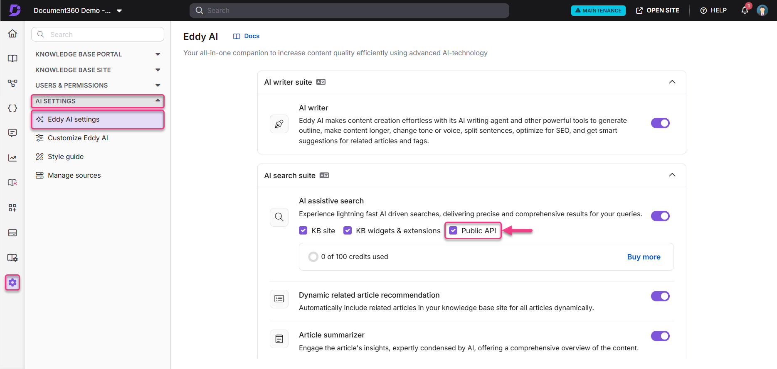Viewport: 777px width, 369px height.
Task: Open the feedback comment icon in left rail
Action: pos(12,133)
